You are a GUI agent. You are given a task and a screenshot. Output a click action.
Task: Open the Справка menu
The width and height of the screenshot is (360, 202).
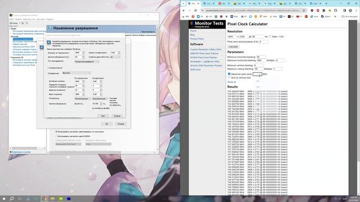coord(49,19)
